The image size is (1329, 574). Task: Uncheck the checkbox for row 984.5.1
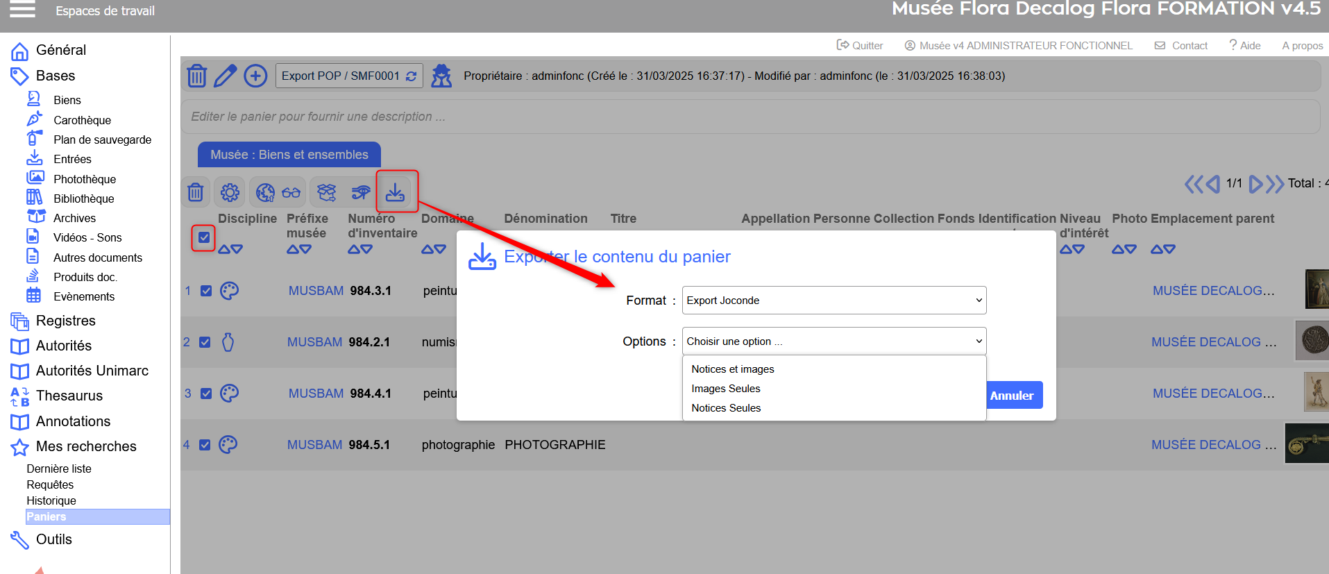tap(205, 445)
